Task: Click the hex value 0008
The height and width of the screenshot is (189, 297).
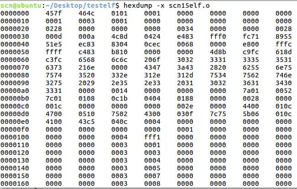Action: tap(152, 184)
